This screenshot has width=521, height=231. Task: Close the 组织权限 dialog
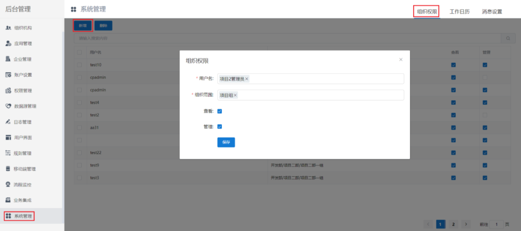pos(401,60)
